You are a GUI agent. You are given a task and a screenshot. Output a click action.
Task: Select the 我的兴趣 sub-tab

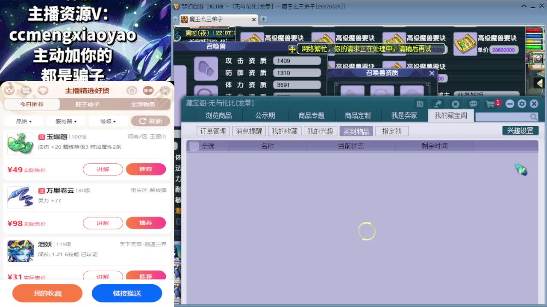321,131
